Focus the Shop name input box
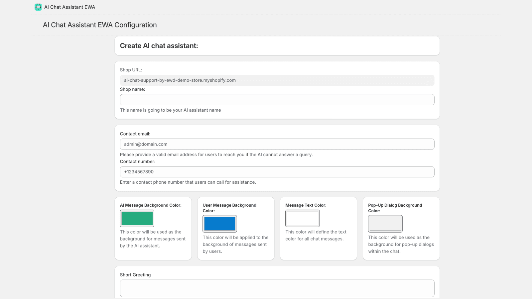Viewport: 532px width, 299px height. coord(277,100)
